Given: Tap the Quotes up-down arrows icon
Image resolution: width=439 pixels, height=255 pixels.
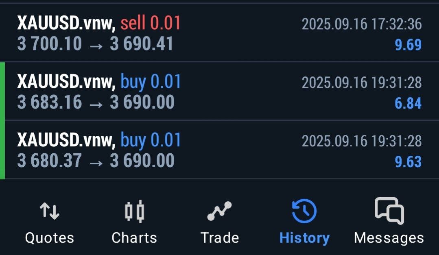Looking at the screenshot, I should [50, 211].
